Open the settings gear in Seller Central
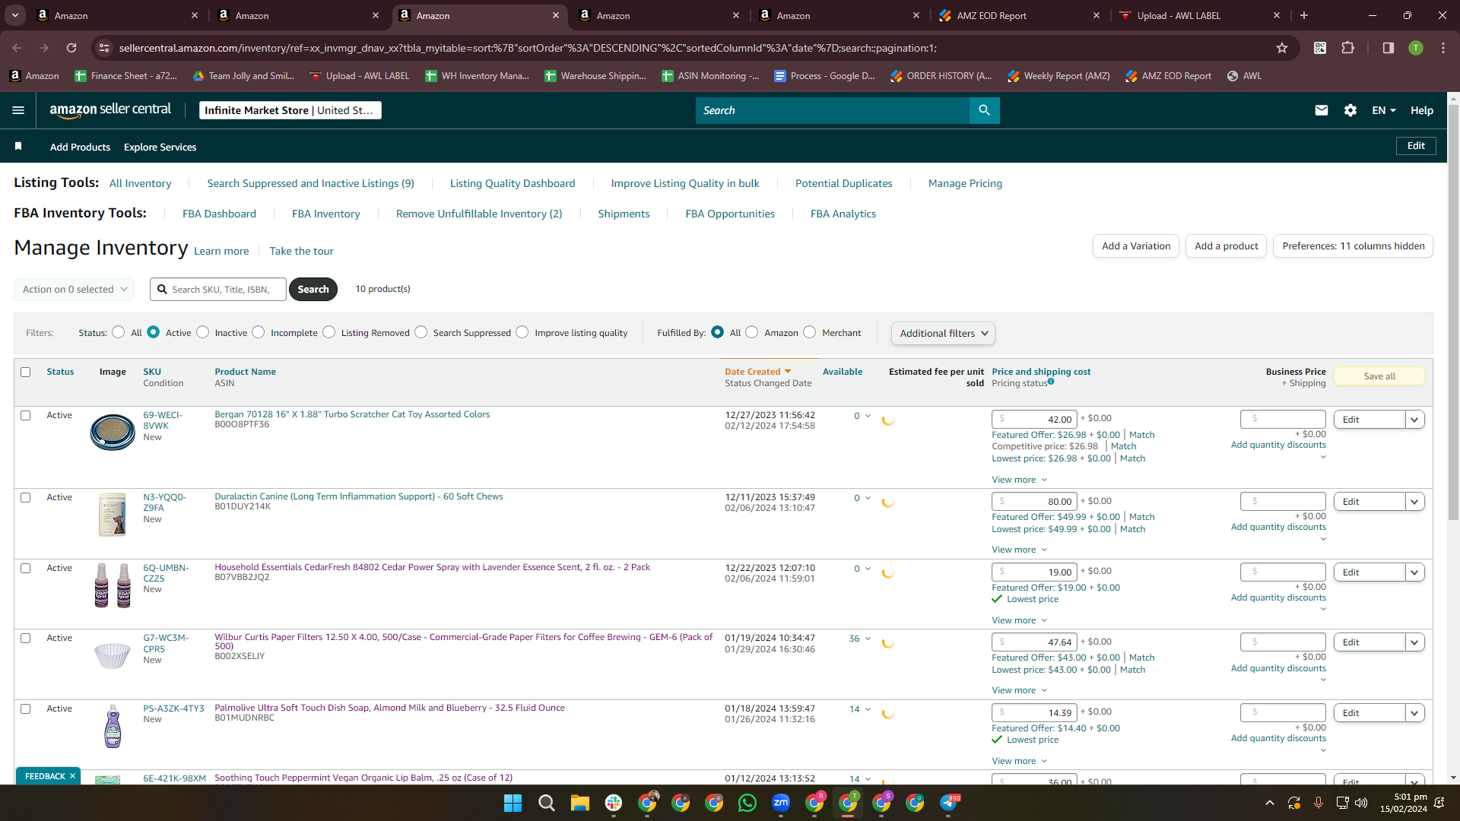This screenshot has width=1460, height=821. [1350, 110]
